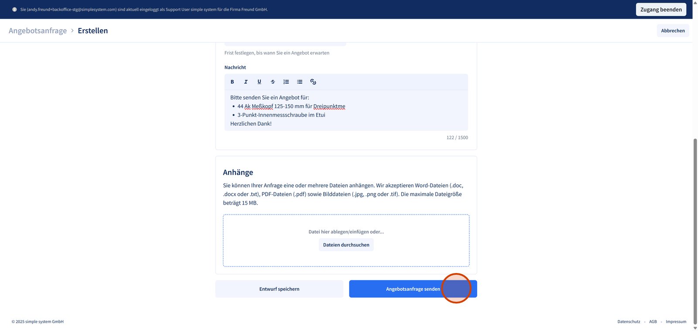Open the Datenschutz footer link
This screenshot has width=698, height=331.
[x=629, y=322]
